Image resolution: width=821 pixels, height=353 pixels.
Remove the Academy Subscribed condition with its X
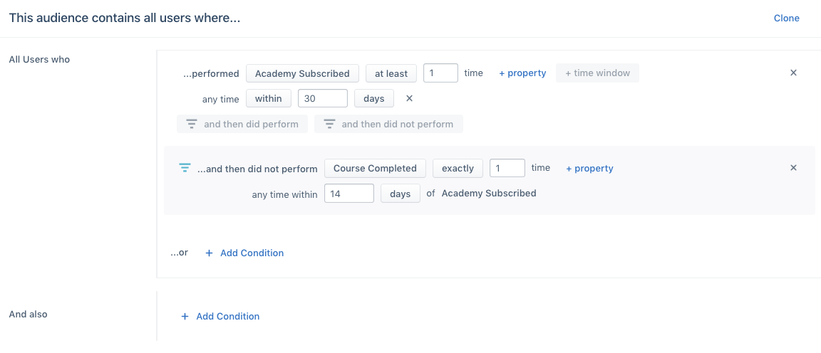793,73
